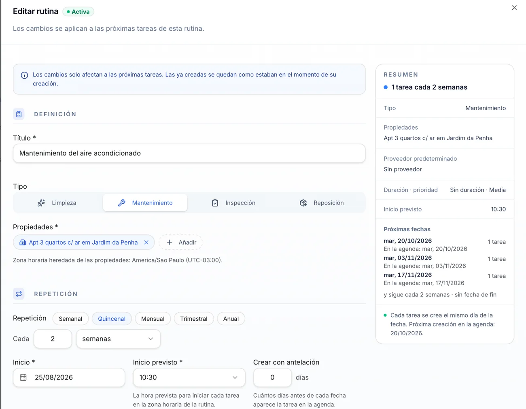Click the summary Tipo value Mantenimiento
526x409 pixels.
[486, 108]
